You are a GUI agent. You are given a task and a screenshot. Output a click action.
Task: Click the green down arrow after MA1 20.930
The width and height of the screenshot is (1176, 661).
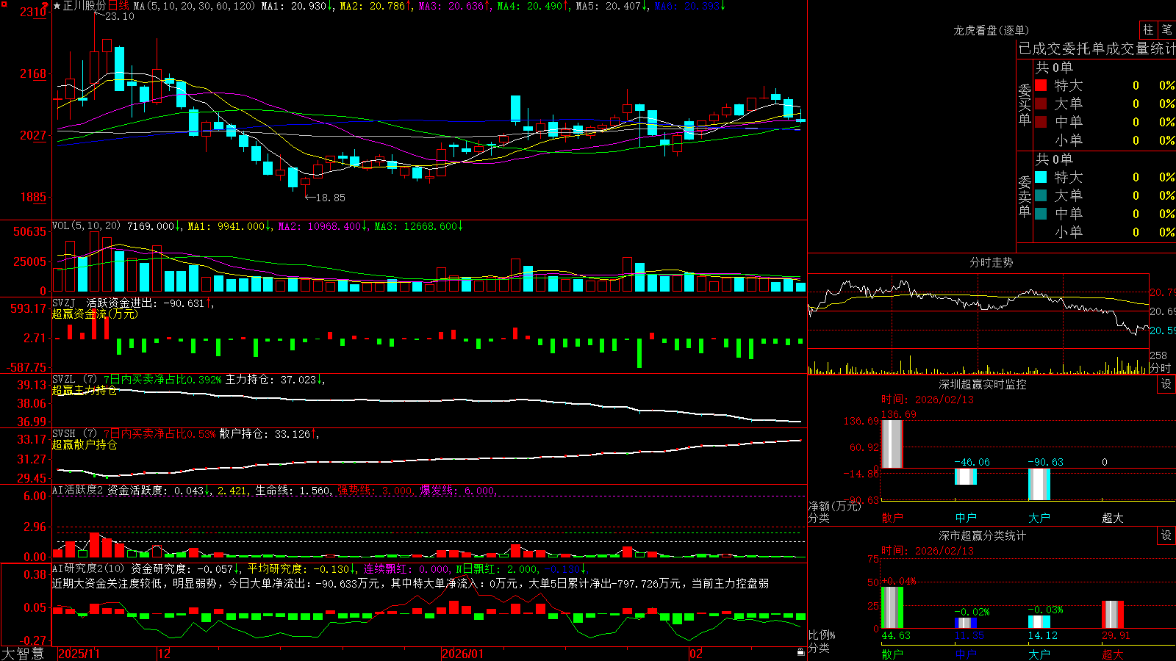pyautogui.click(x=330, y=6)
